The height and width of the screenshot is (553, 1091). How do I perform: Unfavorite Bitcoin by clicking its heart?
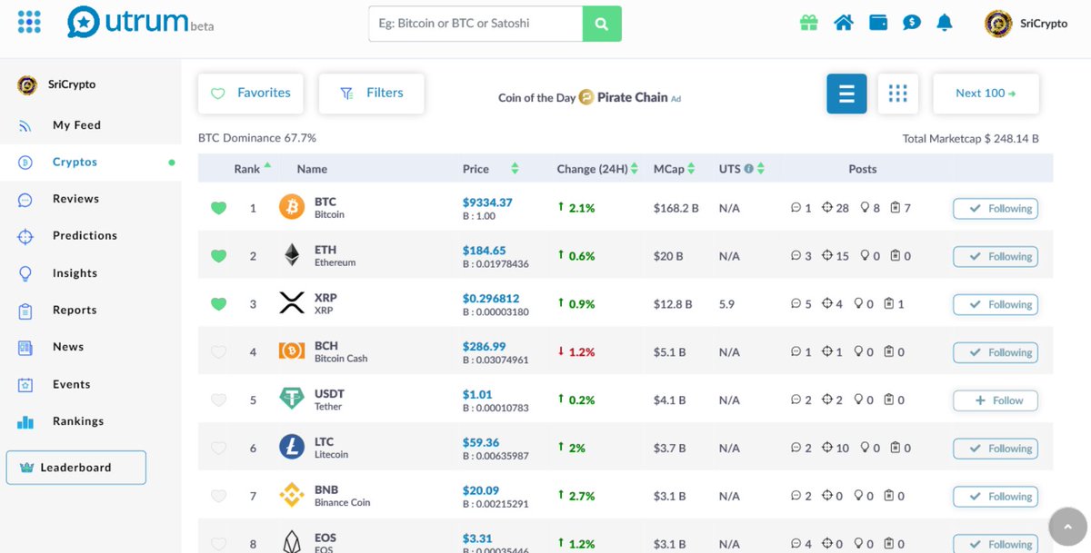tap(218, 207)
